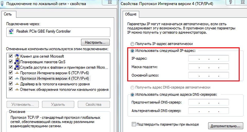Screen dimensions: 247x132
Task: Toggle Служба доступа к файлам и принтерам checkbox
Action: [11, 67]
